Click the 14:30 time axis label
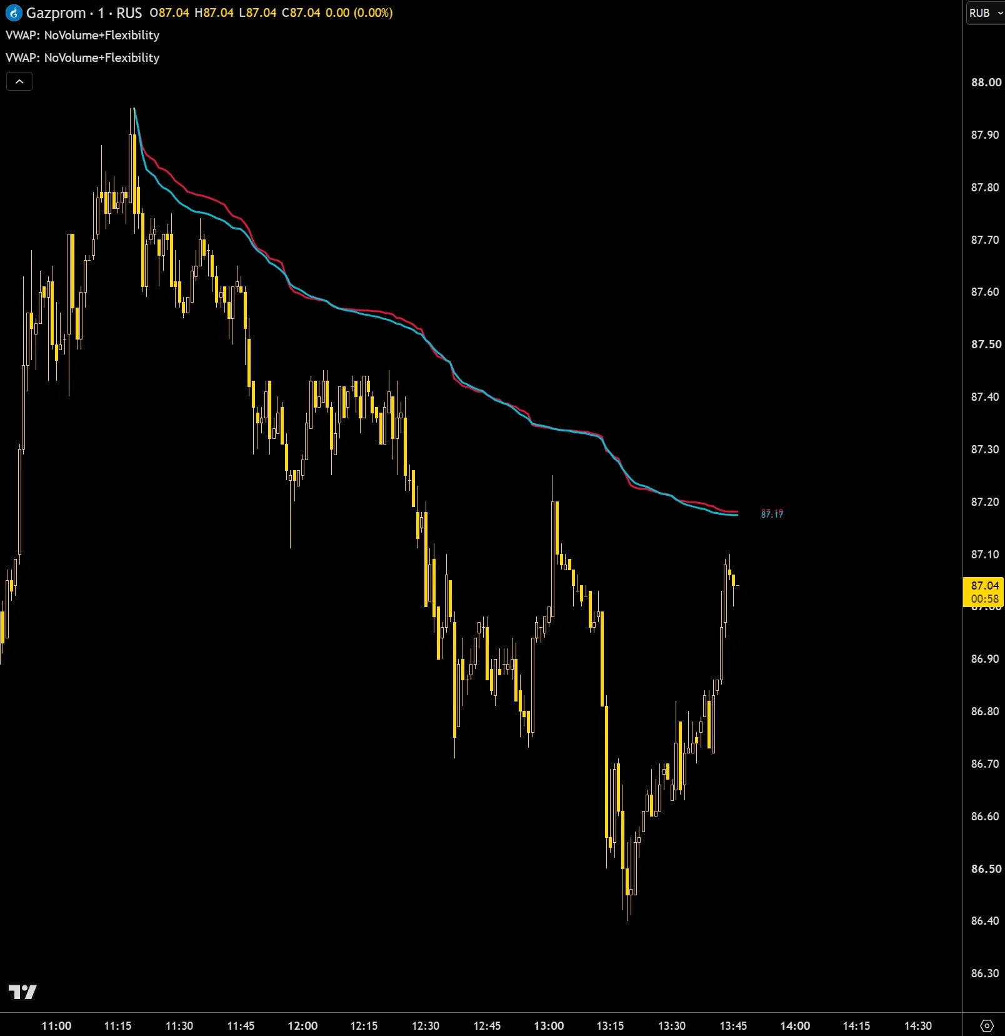The width and height of the screenshot is (1005, 1036). (918, 1026)
